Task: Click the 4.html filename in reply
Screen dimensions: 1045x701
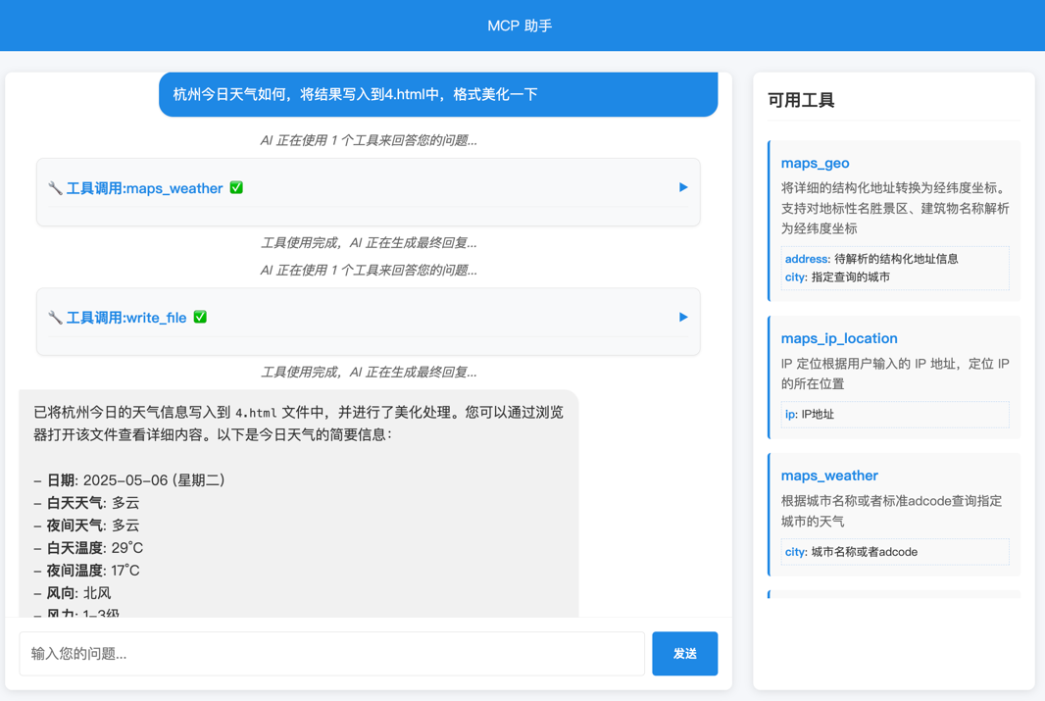Action: tap(256, 413)
